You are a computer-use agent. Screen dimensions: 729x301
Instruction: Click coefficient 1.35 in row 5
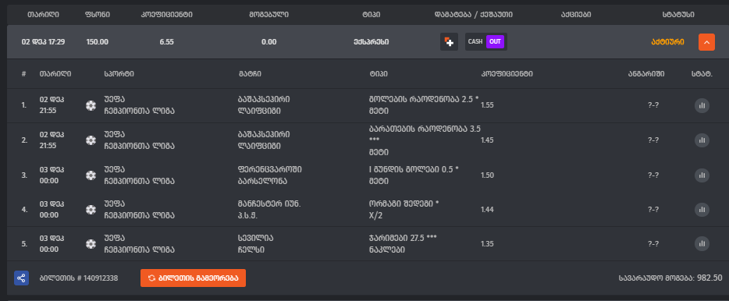pyautogui.click(x=487, y=243)
